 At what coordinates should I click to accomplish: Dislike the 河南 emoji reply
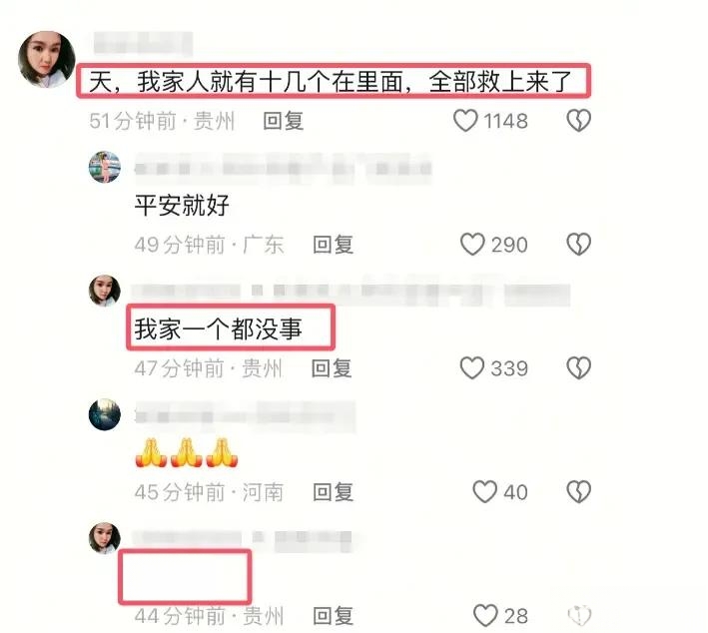coord(579,491)
